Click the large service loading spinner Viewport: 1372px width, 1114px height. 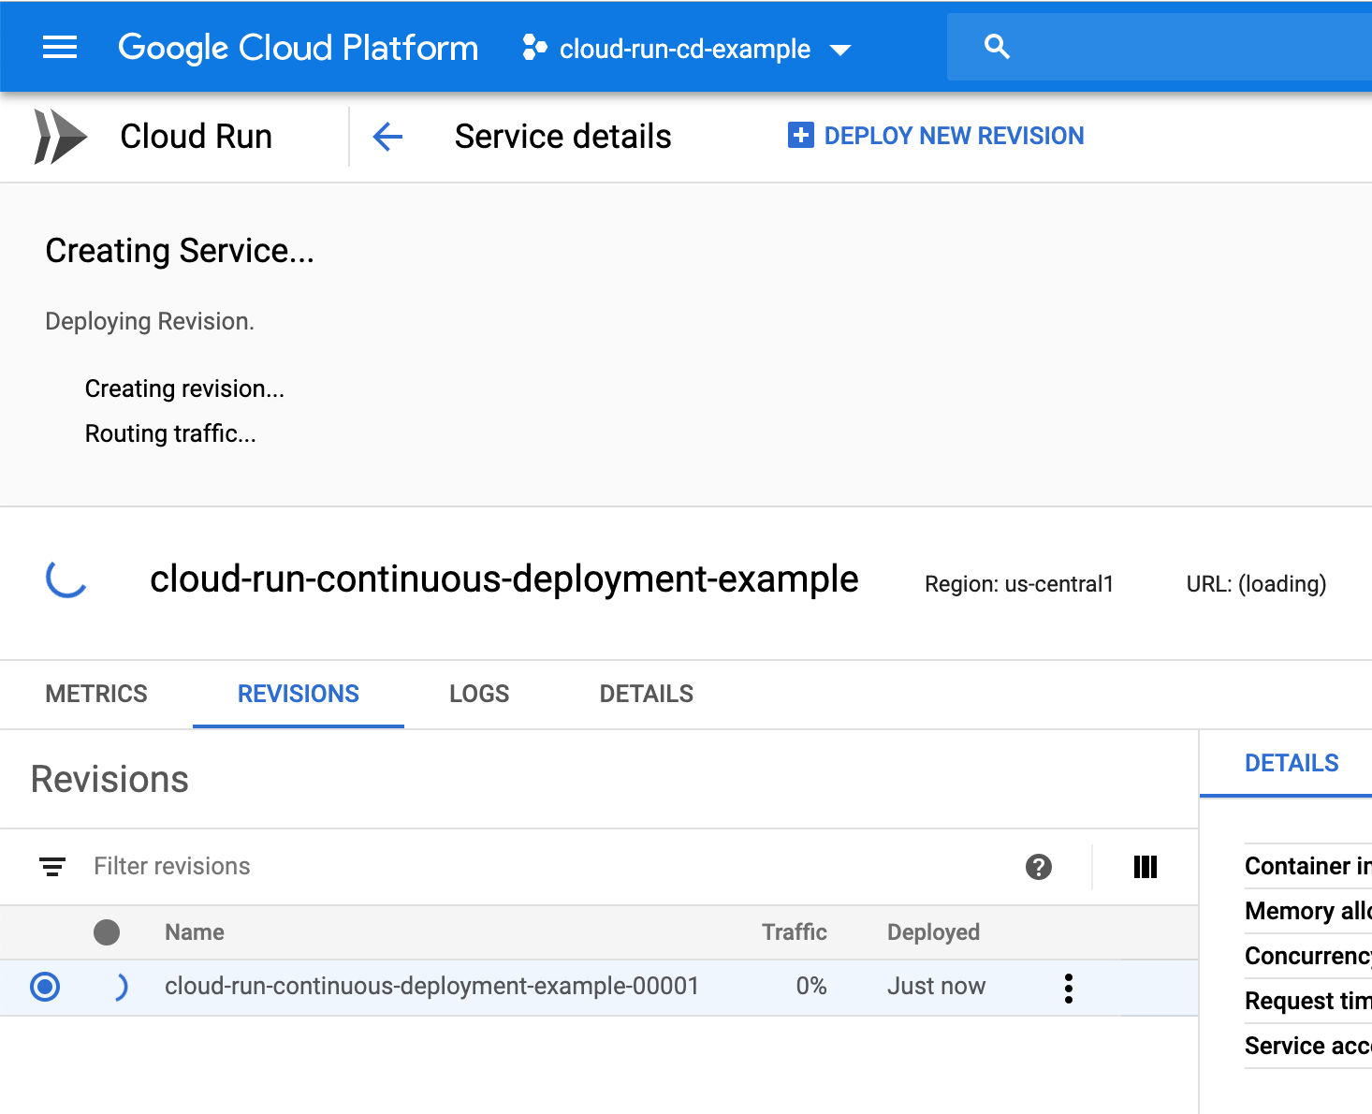pos(66,579)
